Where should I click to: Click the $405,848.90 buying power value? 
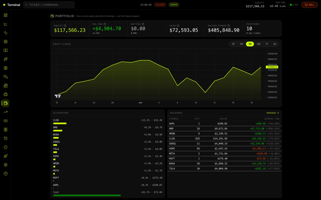point(224,30)
